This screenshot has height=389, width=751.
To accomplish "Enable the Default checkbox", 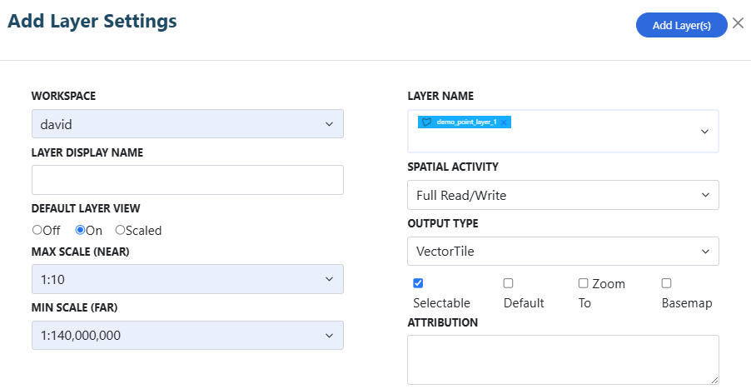I will pos(508,283).
